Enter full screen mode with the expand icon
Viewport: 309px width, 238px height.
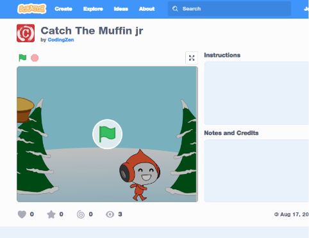[192, 58]
